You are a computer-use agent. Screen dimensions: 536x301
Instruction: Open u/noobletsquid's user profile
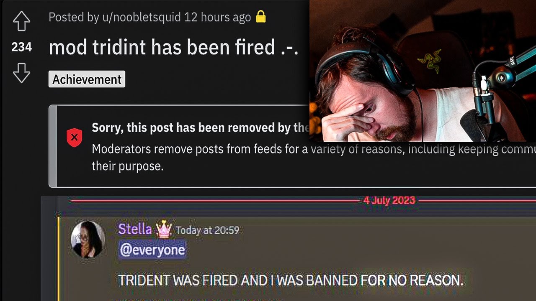(142, 17)
